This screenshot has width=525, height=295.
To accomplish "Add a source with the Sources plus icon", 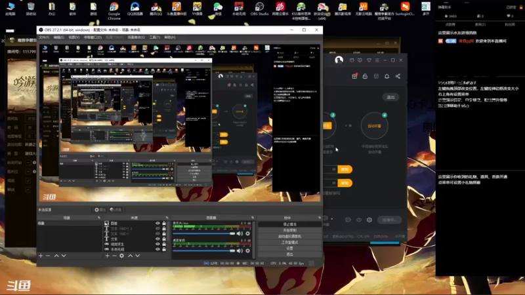I will pyautogui.click(x=107, y=256).
